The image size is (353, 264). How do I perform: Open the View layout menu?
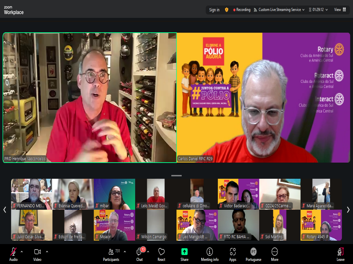pyautogui.click(x=340, y=10)
